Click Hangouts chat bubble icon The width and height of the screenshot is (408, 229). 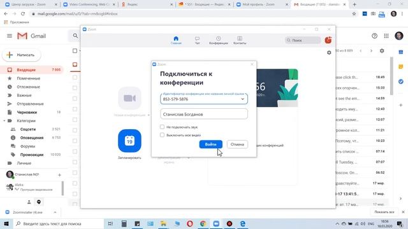coord(39,202)
